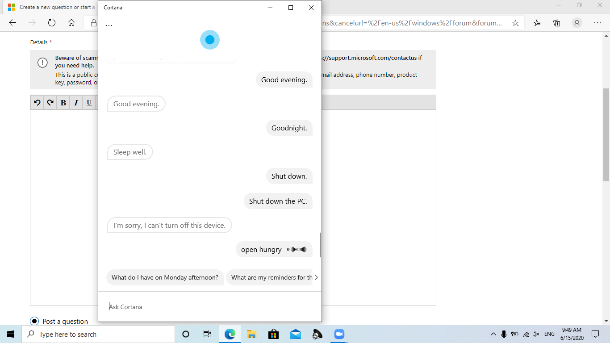Image resolution: width=610 pixels, height=343 pixels.
Task: Open Mail app from taskbar
Action: (x=295, y=334)
